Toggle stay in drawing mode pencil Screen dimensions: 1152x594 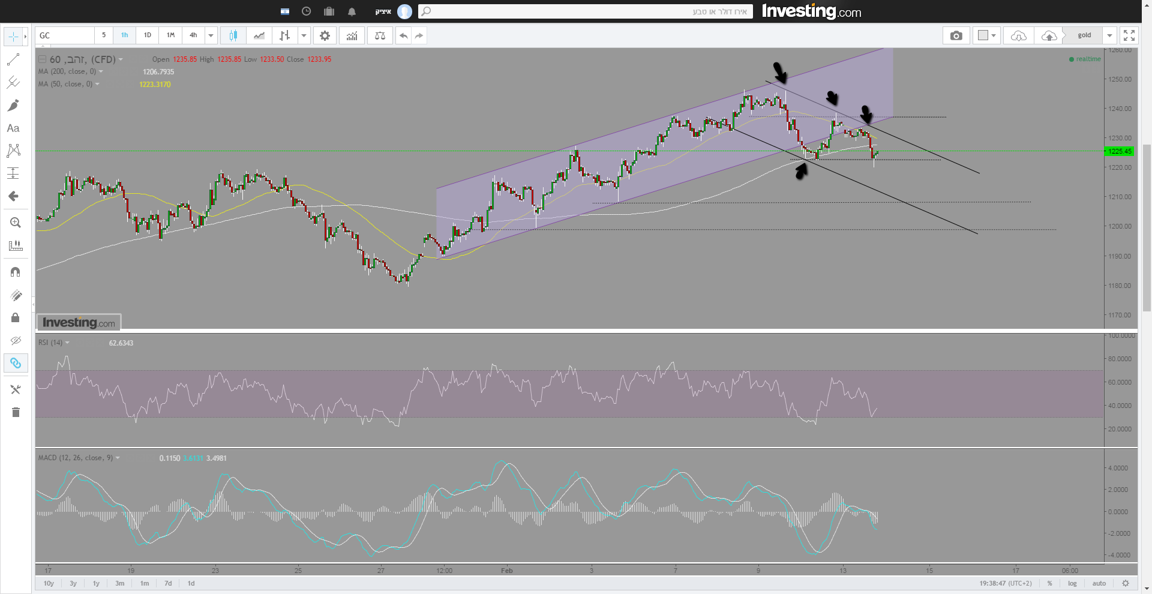point(16,295)
